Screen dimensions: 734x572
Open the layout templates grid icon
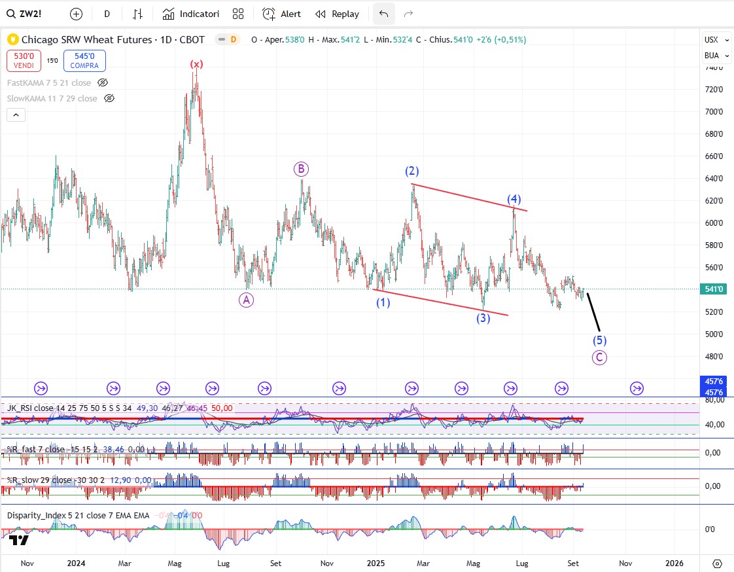[x=238, y=14]
